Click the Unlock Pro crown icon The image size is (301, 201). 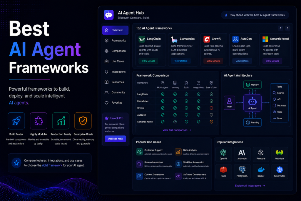(107, 118)
